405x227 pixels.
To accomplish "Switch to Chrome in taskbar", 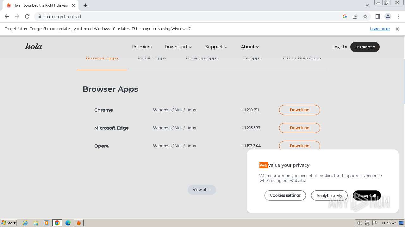I will coord(57,223).
